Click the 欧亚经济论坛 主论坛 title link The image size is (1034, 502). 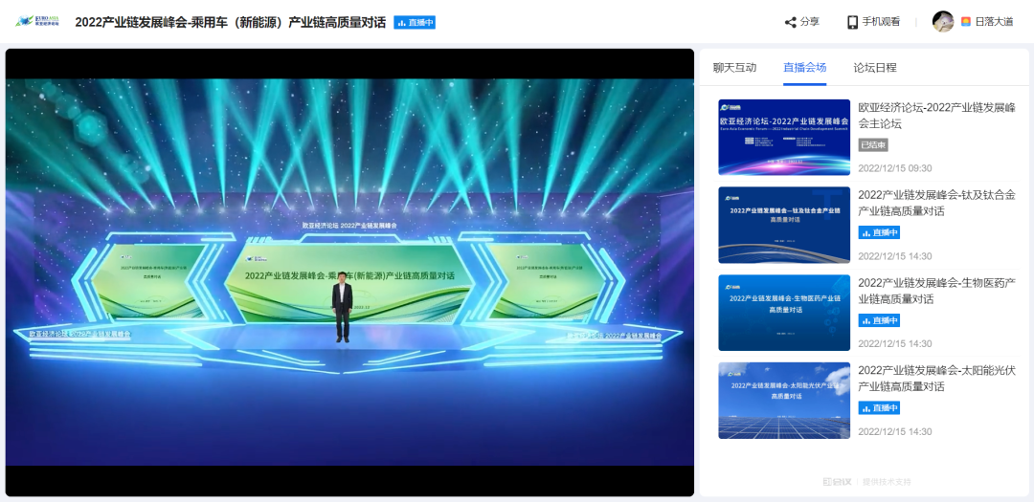935,115
